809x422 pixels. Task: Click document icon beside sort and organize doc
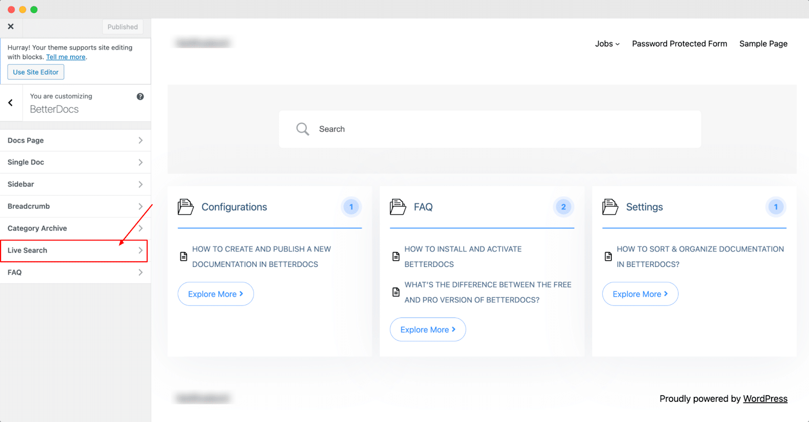pos(608,257)
